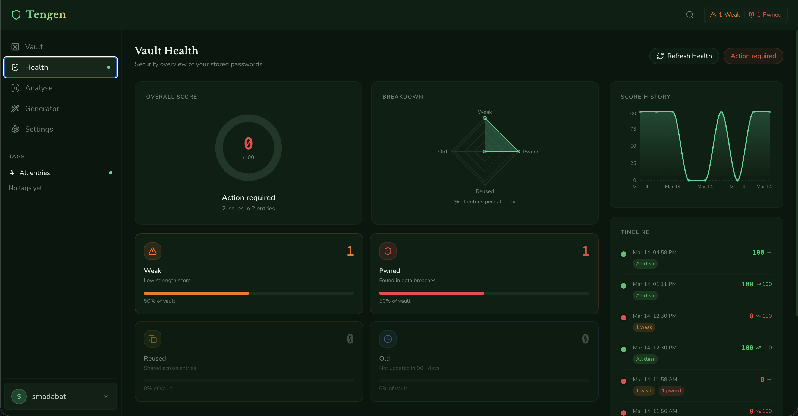Click the Tengen shield logo

coord(16,15)
